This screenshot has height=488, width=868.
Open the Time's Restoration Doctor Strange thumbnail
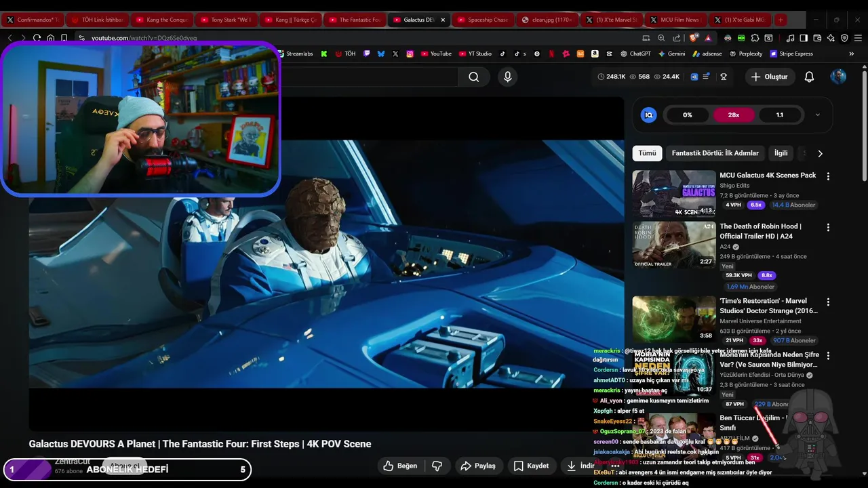coord(674,319)
